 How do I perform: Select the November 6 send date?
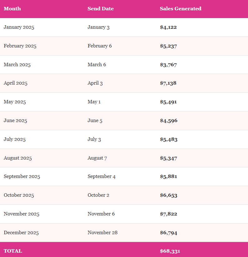101,214
